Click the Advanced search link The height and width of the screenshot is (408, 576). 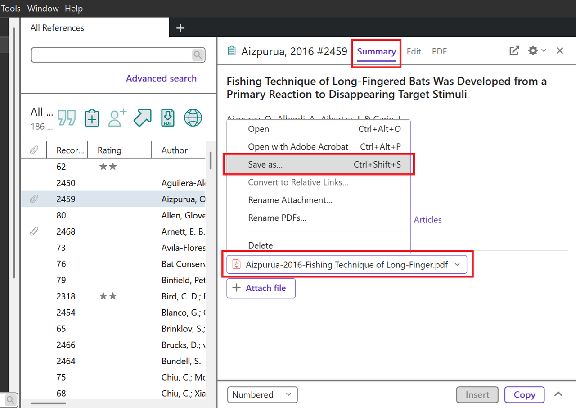(x=161, y=78)
